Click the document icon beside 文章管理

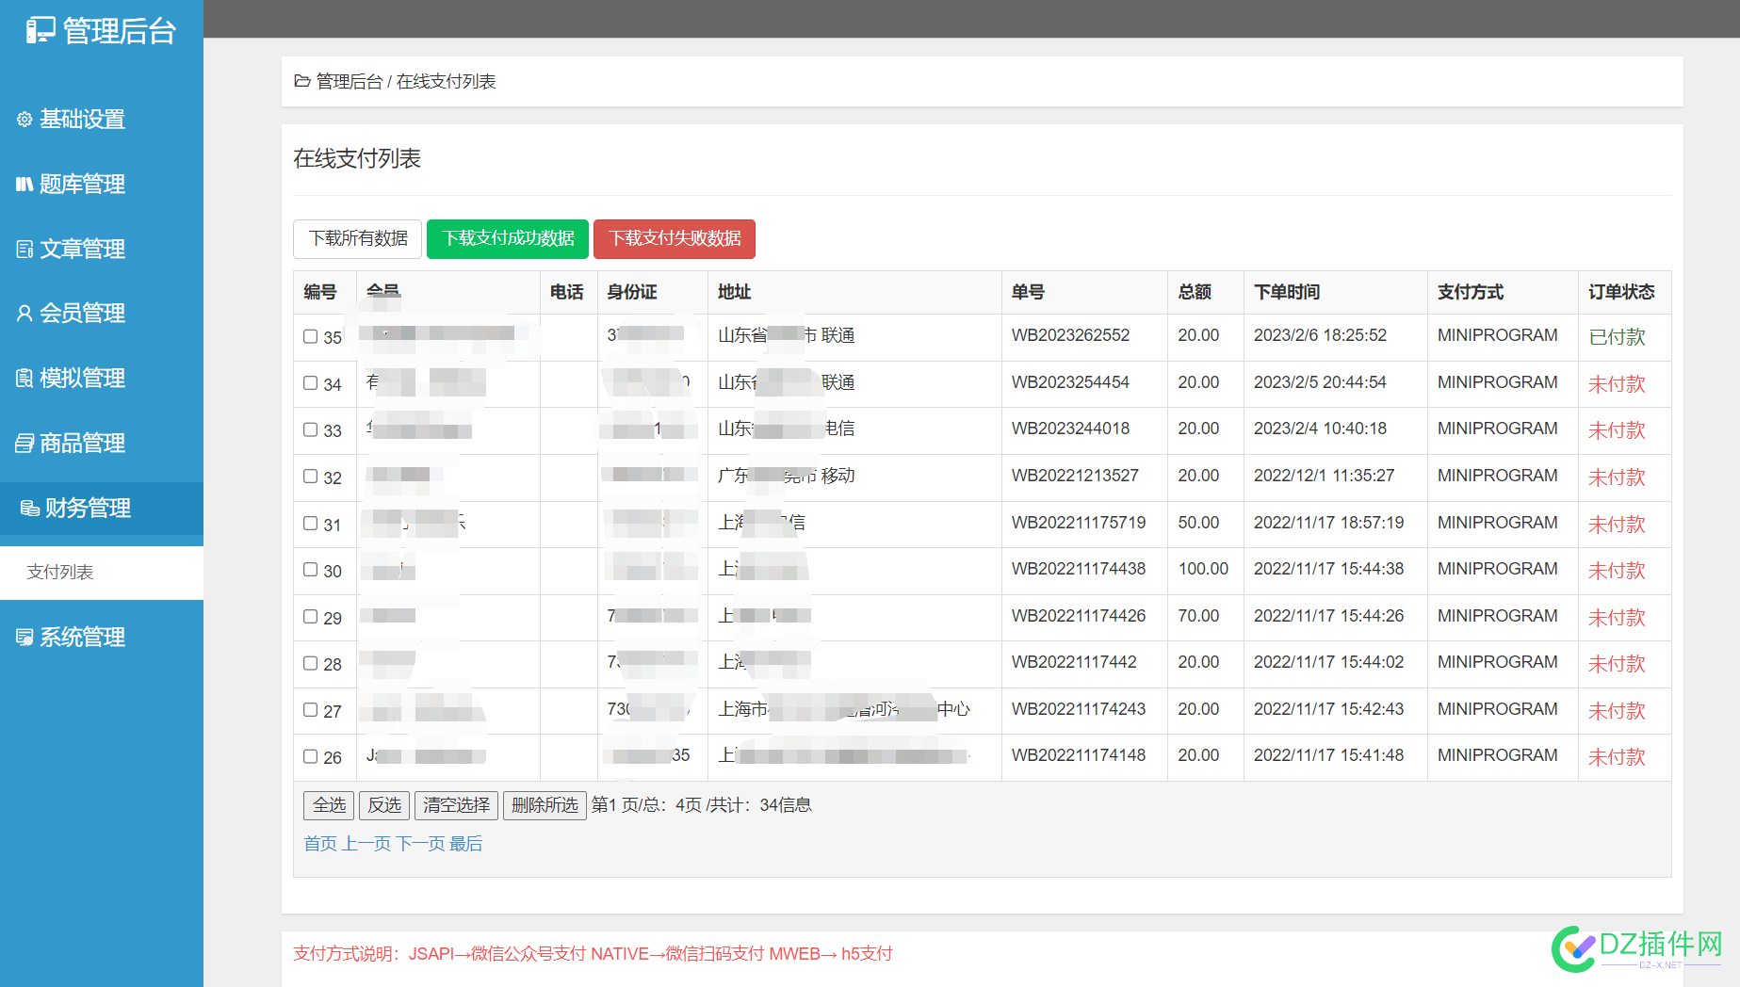[x=24, y=249]
